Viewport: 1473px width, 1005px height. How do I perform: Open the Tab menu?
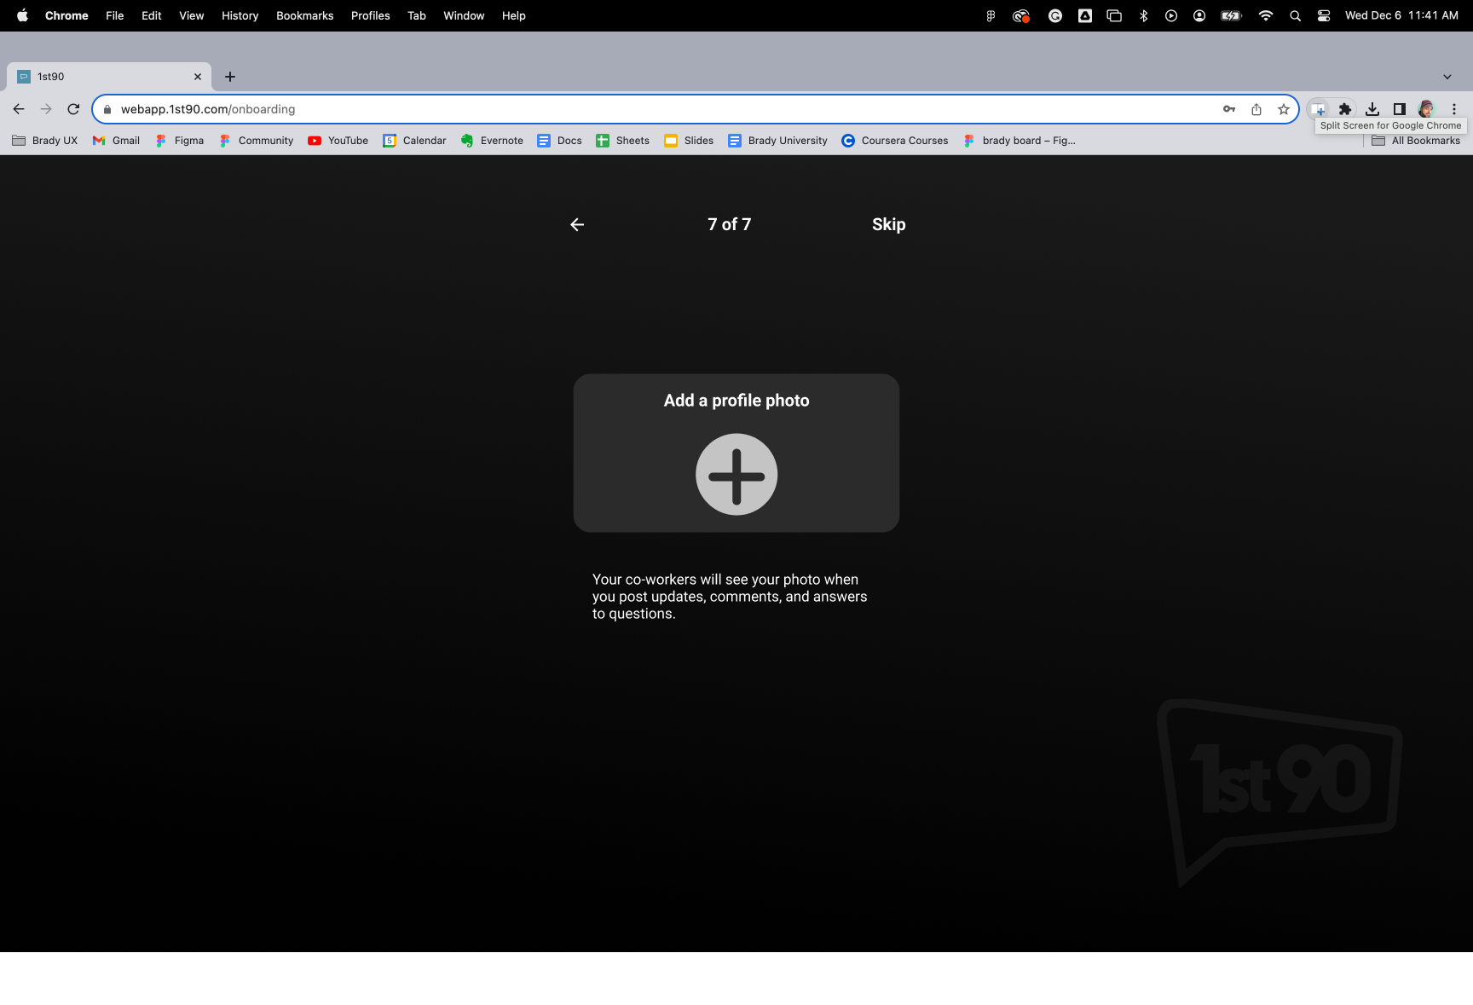tap(417, 15)
